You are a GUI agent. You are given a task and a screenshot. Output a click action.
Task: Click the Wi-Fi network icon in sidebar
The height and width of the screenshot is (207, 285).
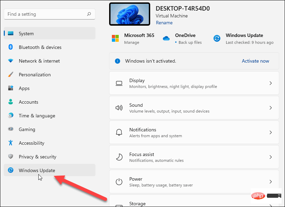click(x=11, y=61)
